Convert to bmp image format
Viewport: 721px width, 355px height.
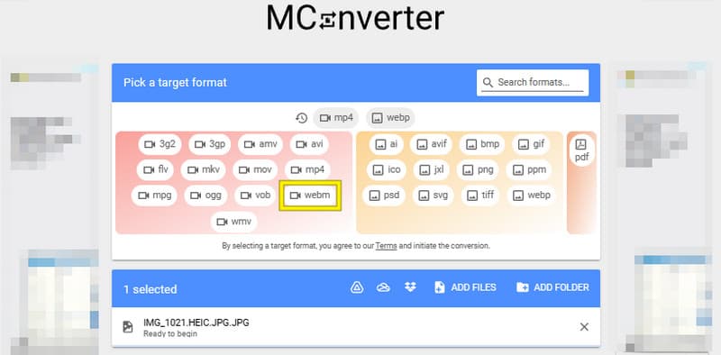pos(482,144)
